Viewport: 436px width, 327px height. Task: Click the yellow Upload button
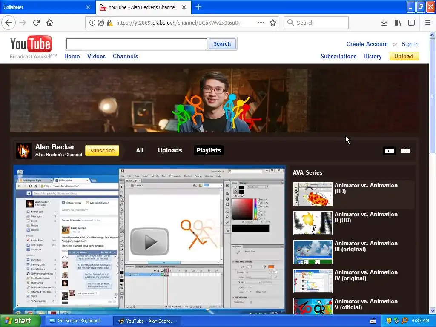[404, 57]
